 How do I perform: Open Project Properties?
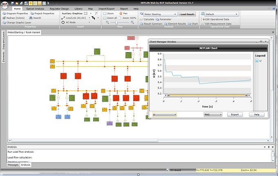[42, 13]
